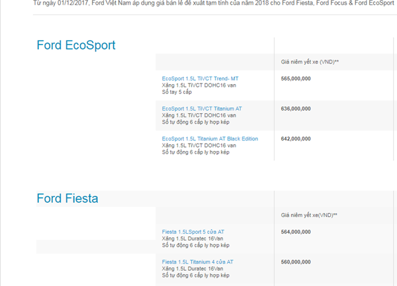397x286 pixels.
Task: Click the 'Số tay 5 cấp' transmission text
Action: click(179, 92)
